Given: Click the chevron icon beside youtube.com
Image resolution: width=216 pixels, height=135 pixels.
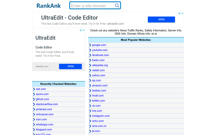Looking at the screenshot, I should pos(90,50).
